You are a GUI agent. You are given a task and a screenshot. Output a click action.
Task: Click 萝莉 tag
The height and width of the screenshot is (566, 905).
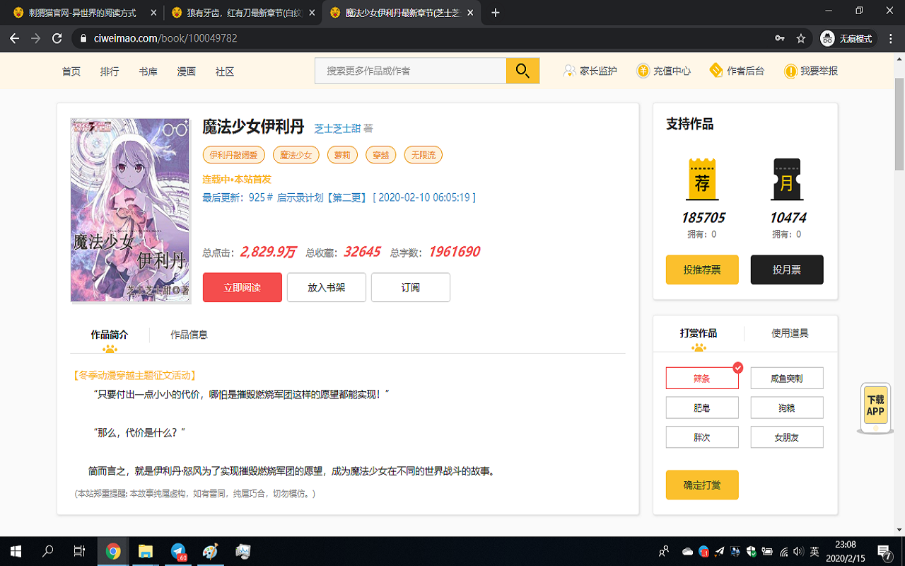(x=342, y=155)
